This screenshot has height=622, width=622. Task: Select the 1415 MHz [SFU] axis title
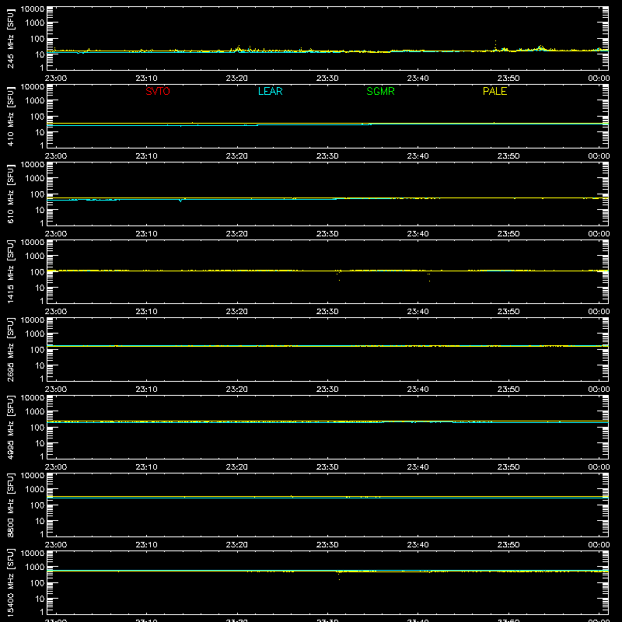11,271
